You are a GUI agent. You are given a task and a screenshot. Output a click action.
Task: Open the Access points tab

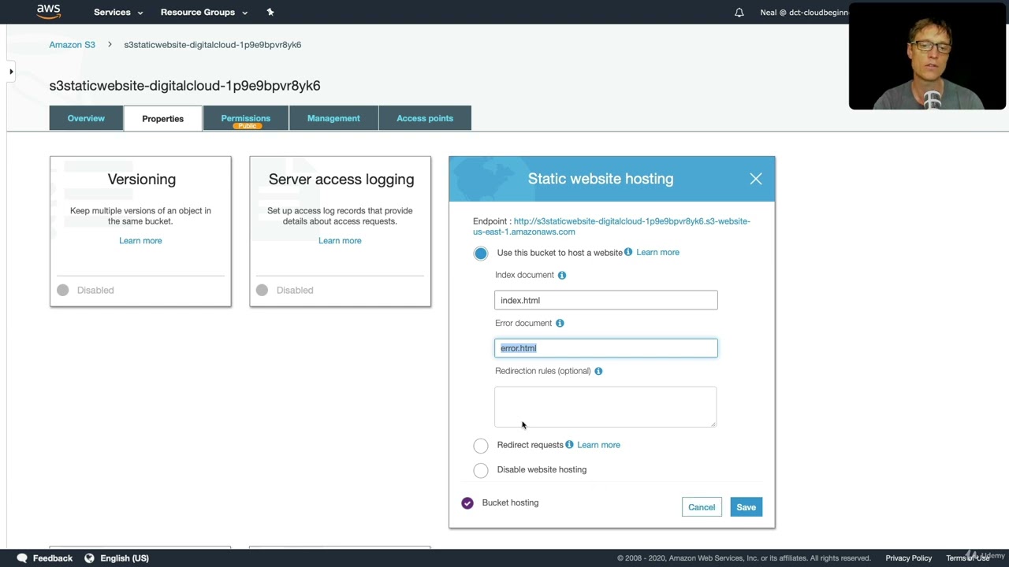[x=425, y=118]
